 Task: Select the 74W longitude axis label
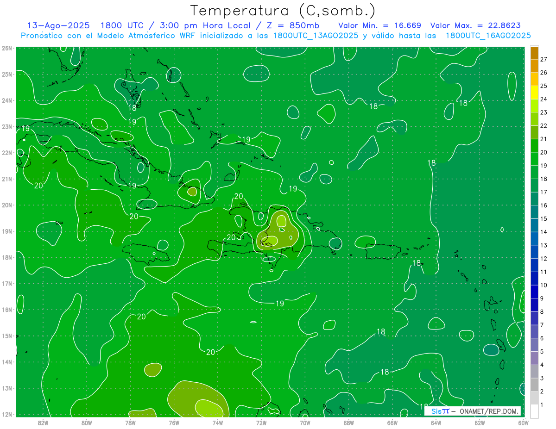coord(217,423)
